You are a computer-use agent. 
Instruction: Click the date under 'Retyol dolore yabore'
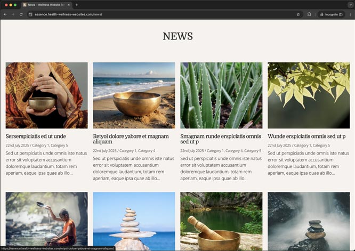click(105, 151)
